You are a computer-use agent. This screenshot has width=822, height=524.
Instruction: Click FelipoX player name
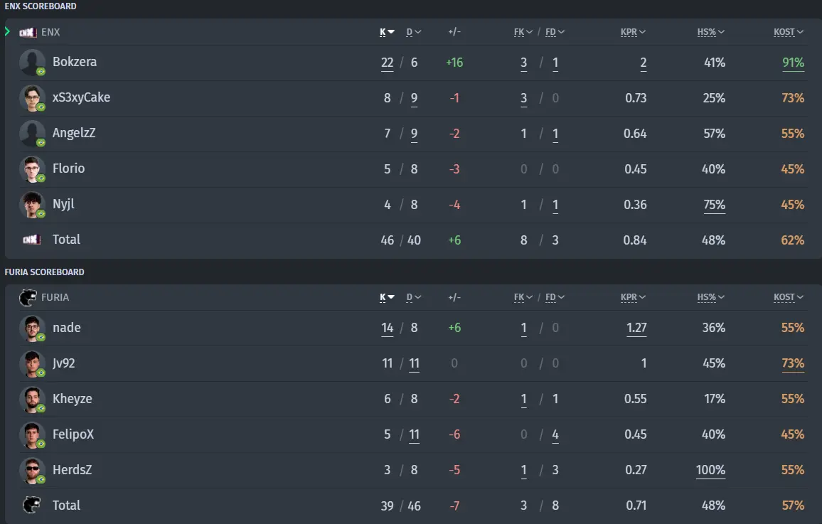73,434
